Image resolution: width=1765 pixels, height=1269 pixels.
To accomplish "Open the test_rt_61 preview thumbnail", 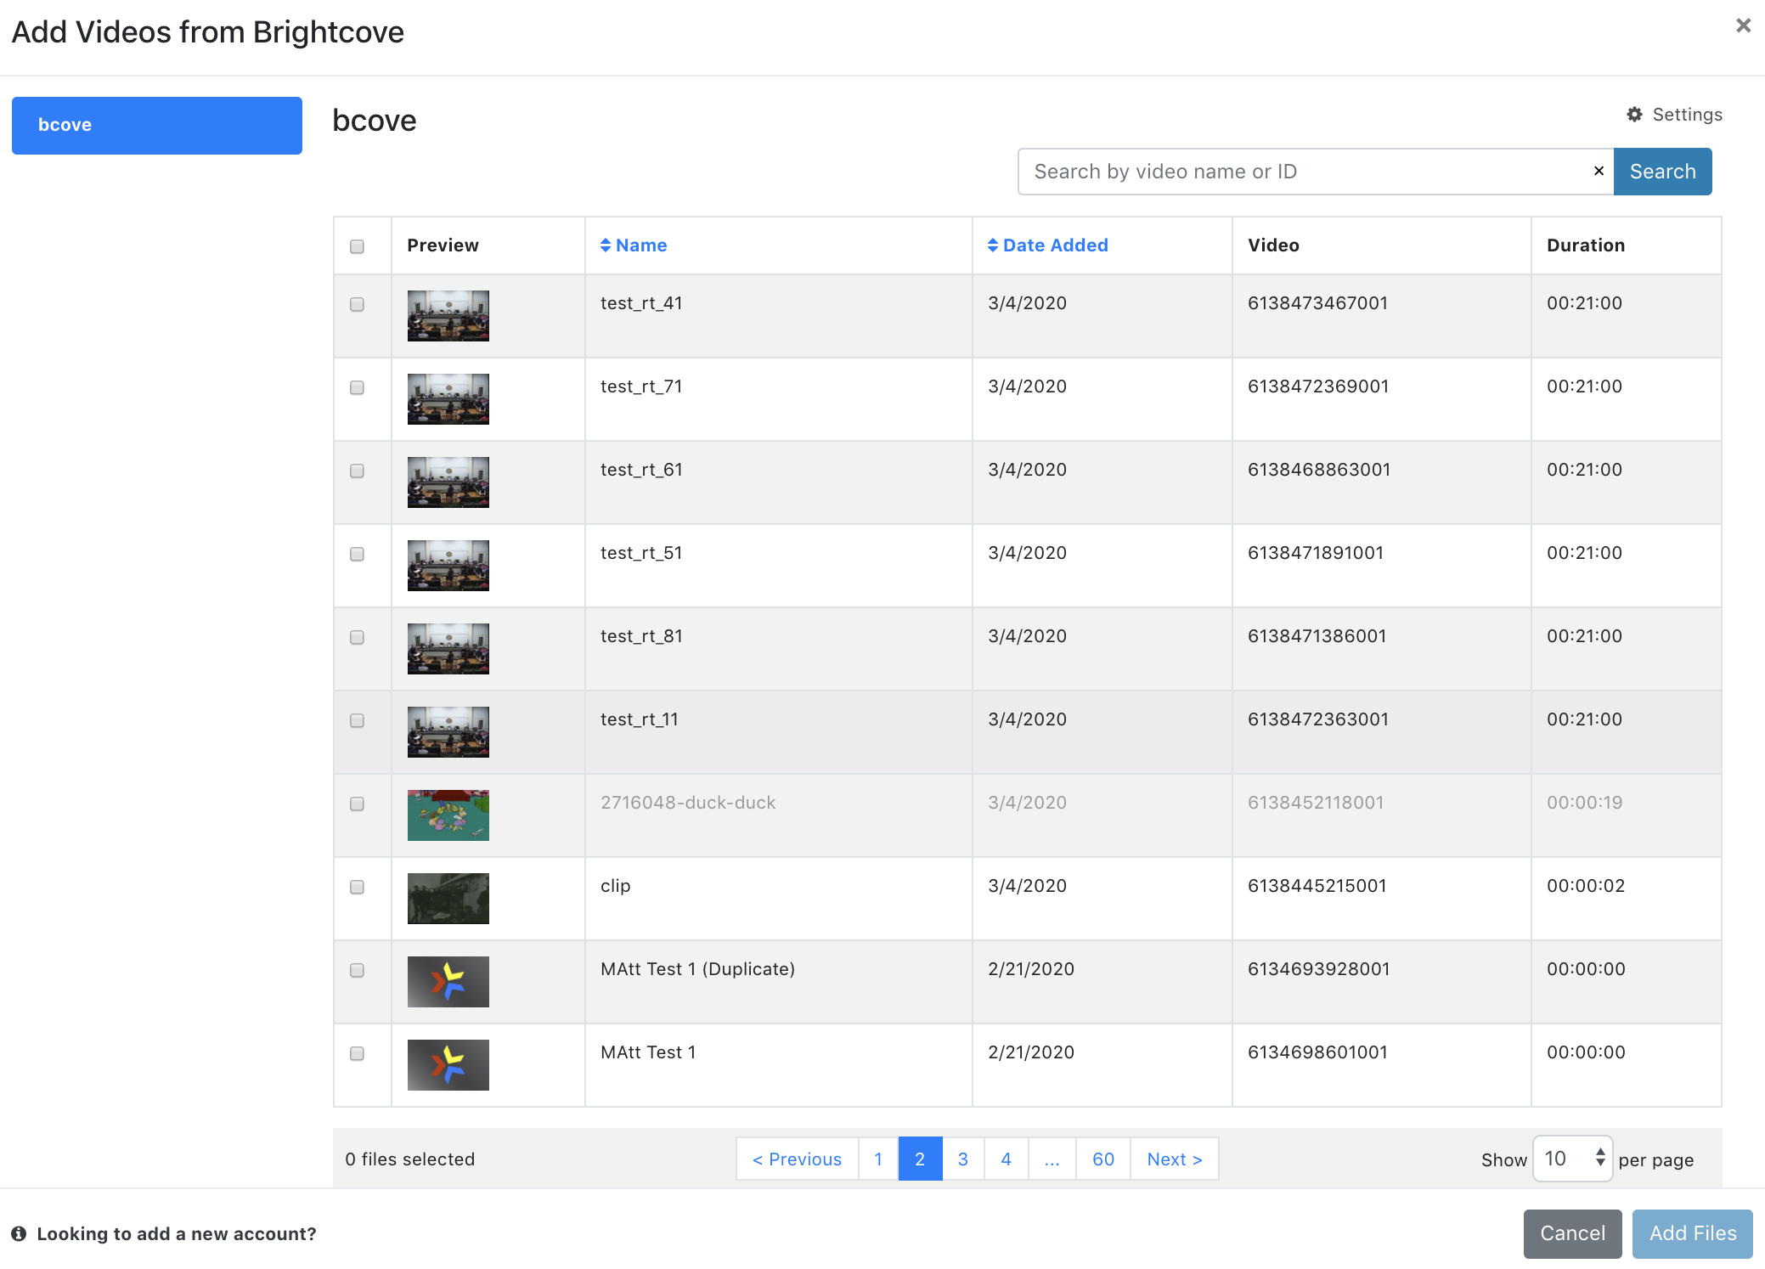I will (x=448, y=482).
